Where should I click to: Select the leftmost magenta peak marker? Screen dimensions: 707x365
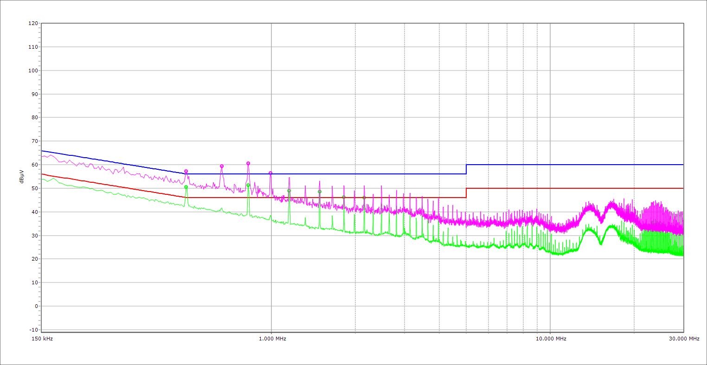(186, 172)
